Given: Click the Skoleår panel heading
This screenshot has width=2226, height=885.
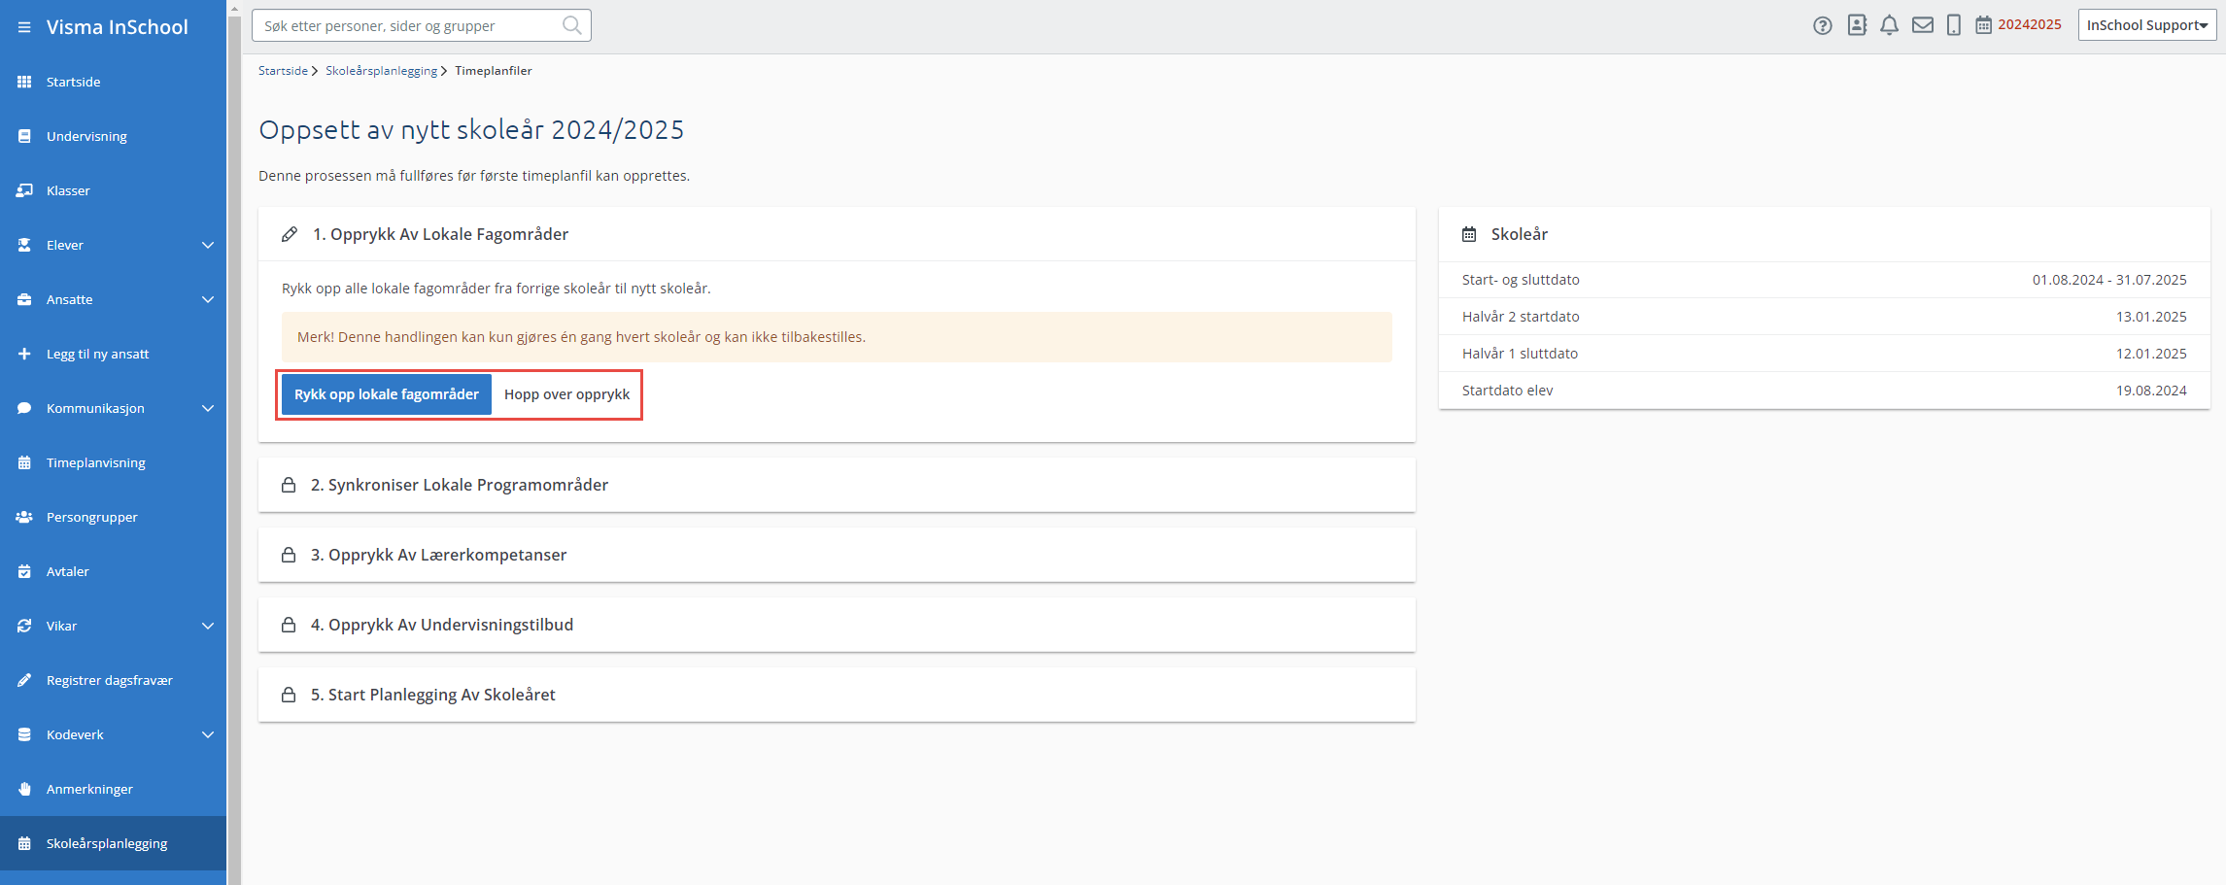Looking at the screenshot, I should coord(1519,234).
